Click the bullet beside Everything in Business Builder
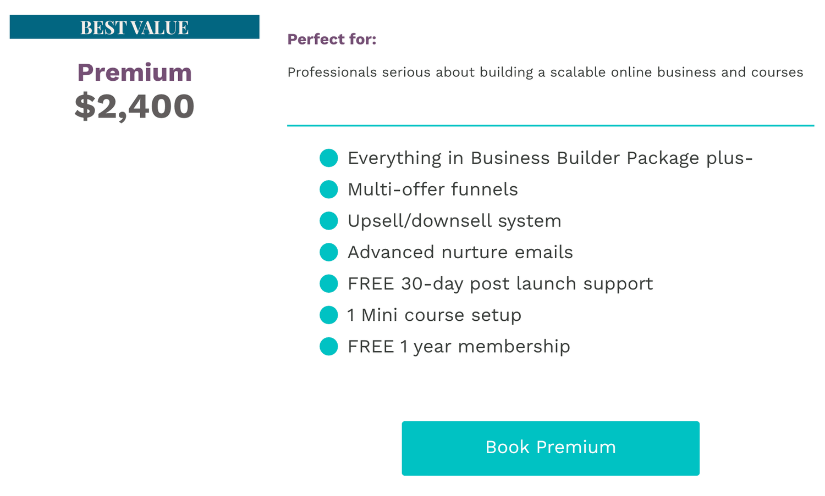The width and height of the screenshot is (825, 496). 329,158
